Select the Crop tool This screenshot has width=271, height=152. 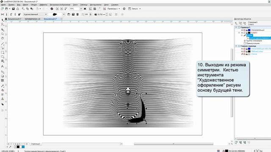click(x=3, y=30)
